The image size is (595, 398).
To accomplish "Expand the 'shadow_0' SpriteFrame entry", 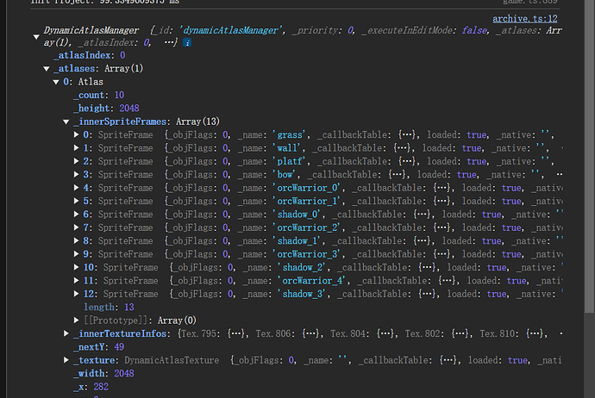I will point(78,214).
